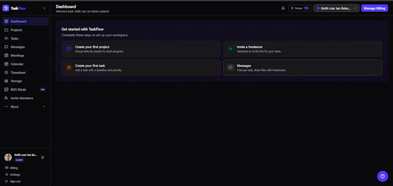393x186 pixels.
Task: Open the Create your first task card
Action: [x=141, y=68]
